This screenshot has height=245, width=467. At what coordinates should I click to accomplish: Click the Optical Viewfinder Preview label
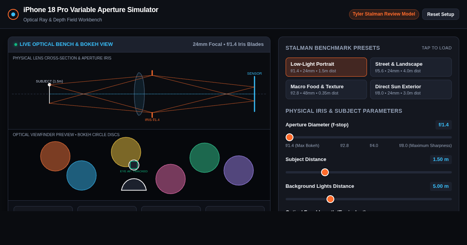click(66, 135)
